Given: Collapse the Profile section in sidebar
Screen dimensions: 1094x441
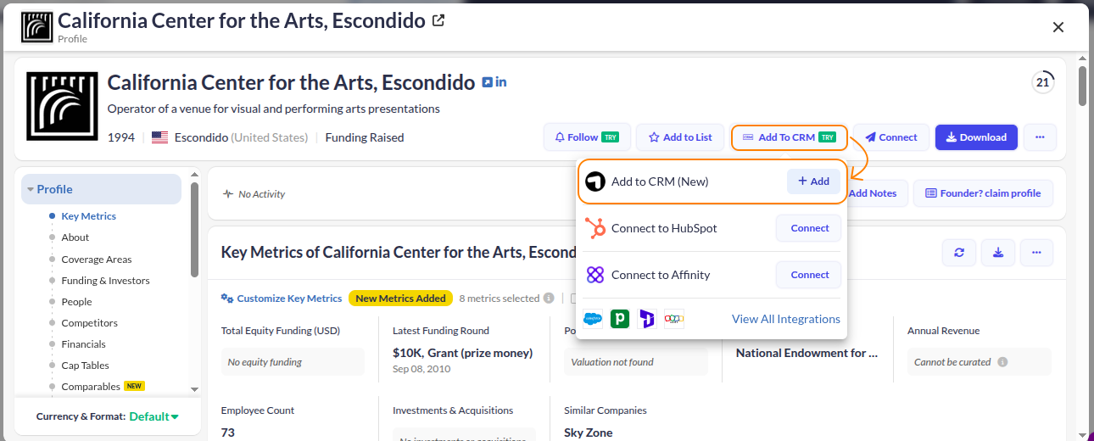Looking at the screenshot, I should [x=31, y=189].
